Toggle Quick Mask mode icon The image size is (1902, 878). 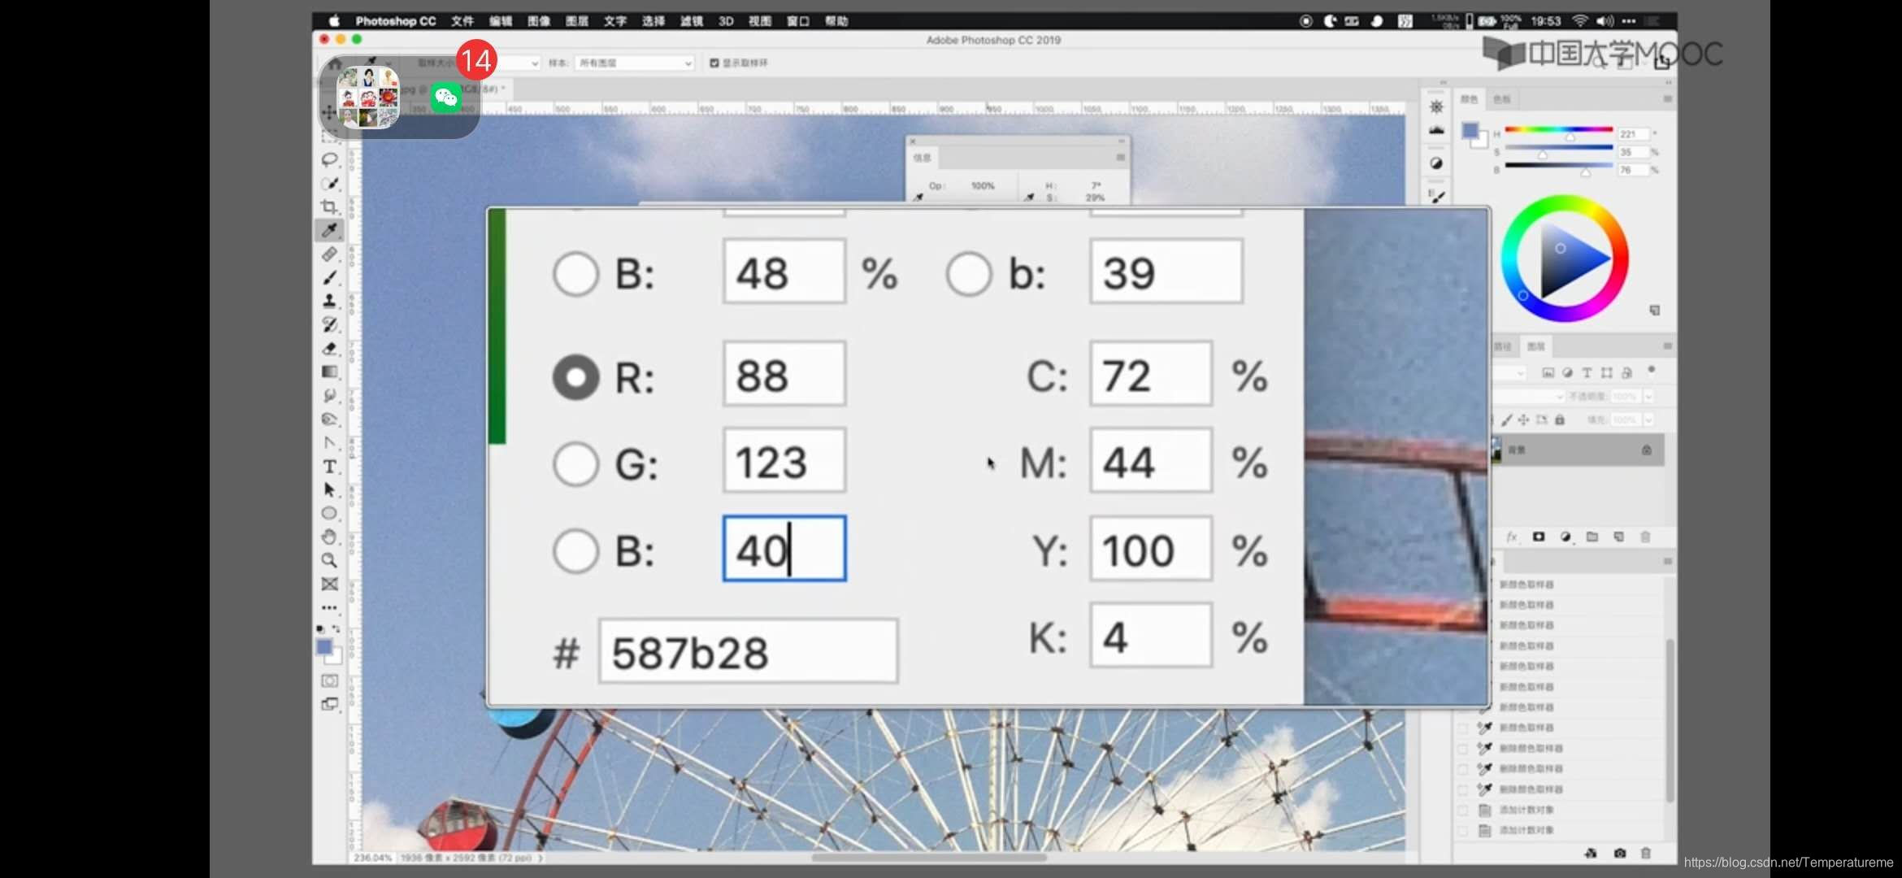pyautogui.click(x=329, y=680)
